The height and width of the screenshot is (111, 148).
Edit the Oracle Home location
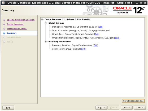click(117, 38)
